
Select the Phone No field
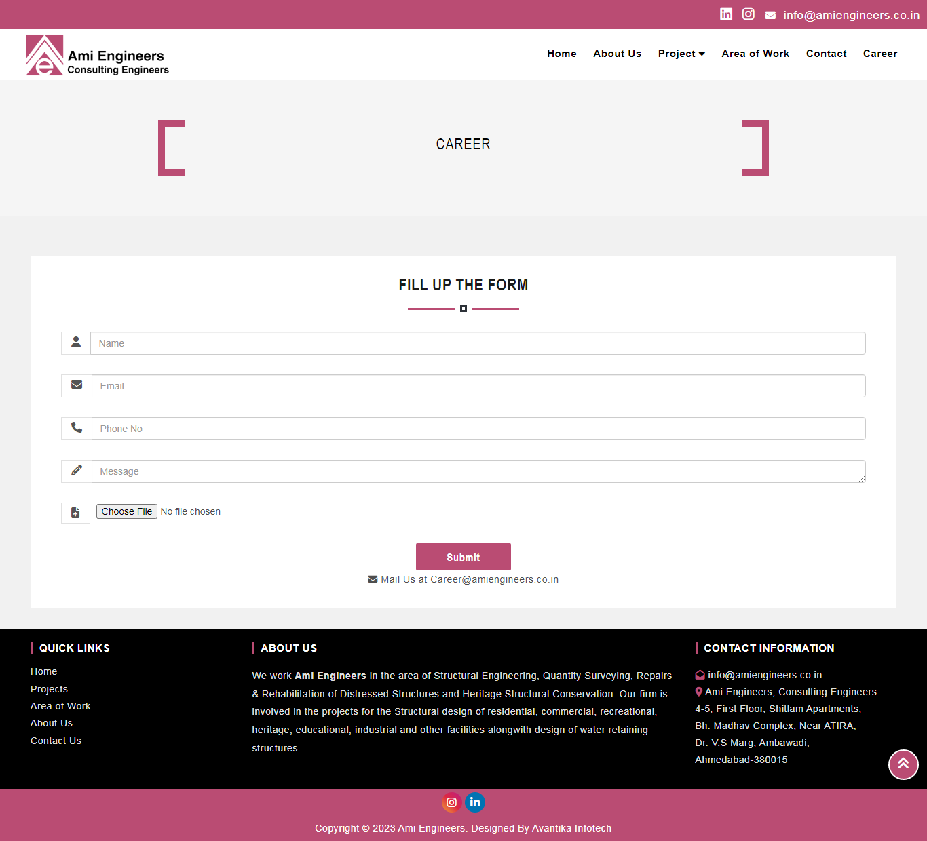tap(478, 429)
